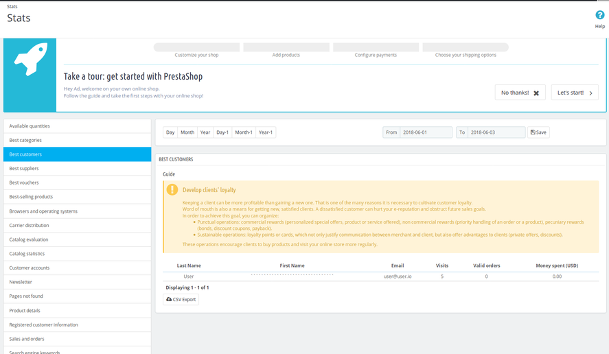Export best customers as CSV
Image resolution: width=609 pixels, height=354 pixels.
click(x=181, y=299)
